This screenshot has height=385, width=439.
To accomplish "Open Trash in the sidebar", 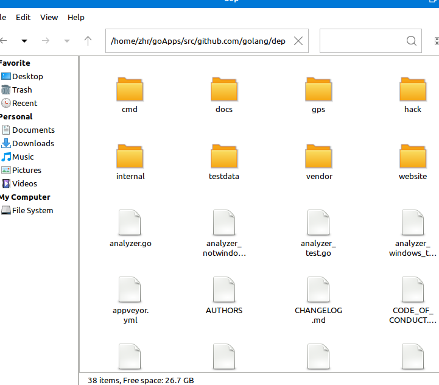I will pyautogui.click(x=17, y=90).
